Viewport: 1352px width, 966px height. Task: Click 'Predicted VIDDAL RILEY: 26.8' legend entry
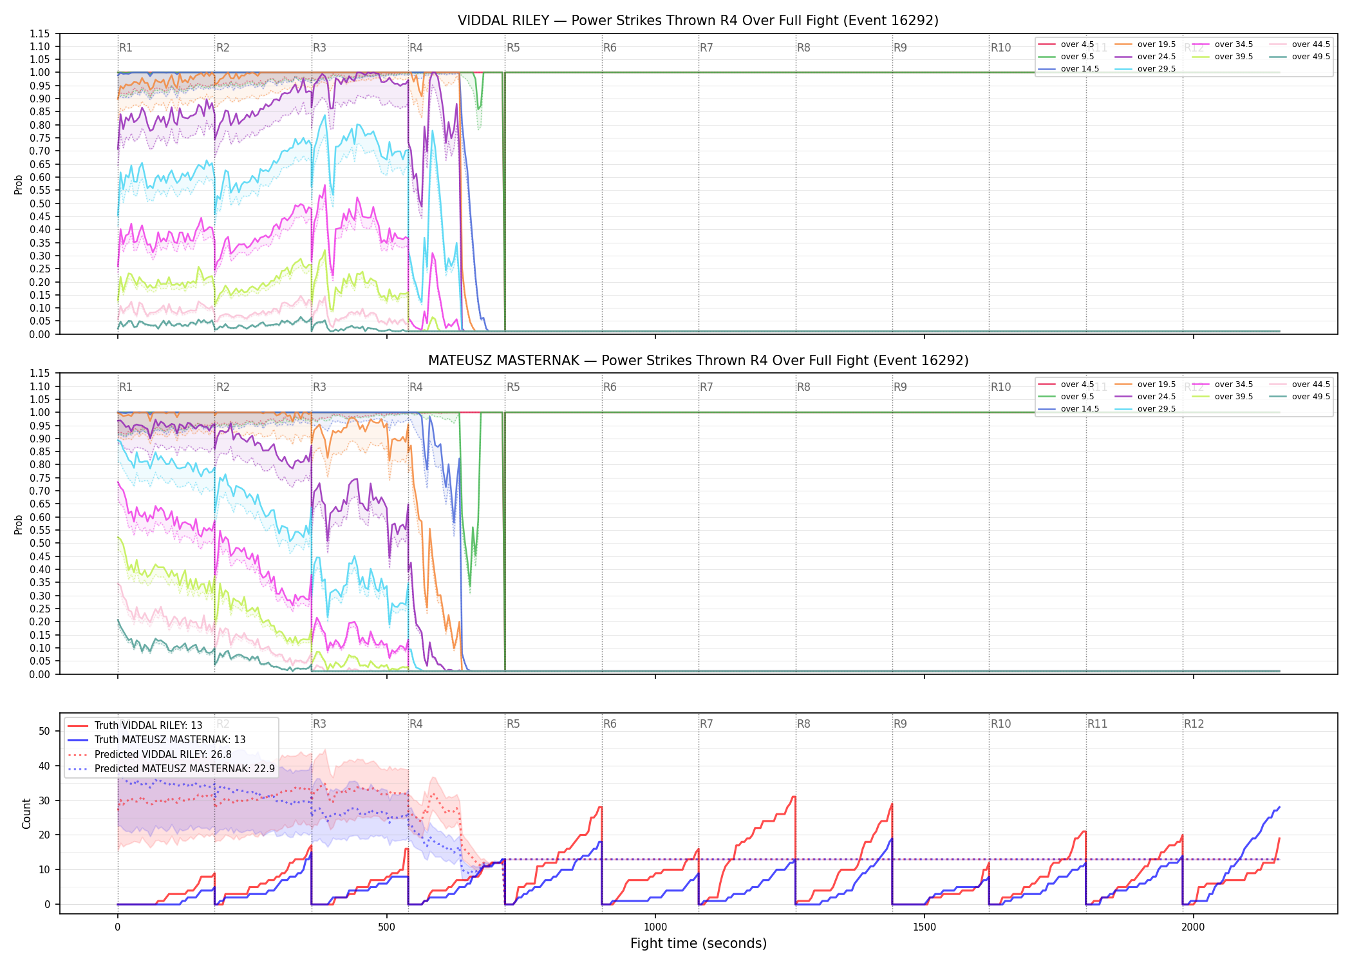tap(149, 754)
